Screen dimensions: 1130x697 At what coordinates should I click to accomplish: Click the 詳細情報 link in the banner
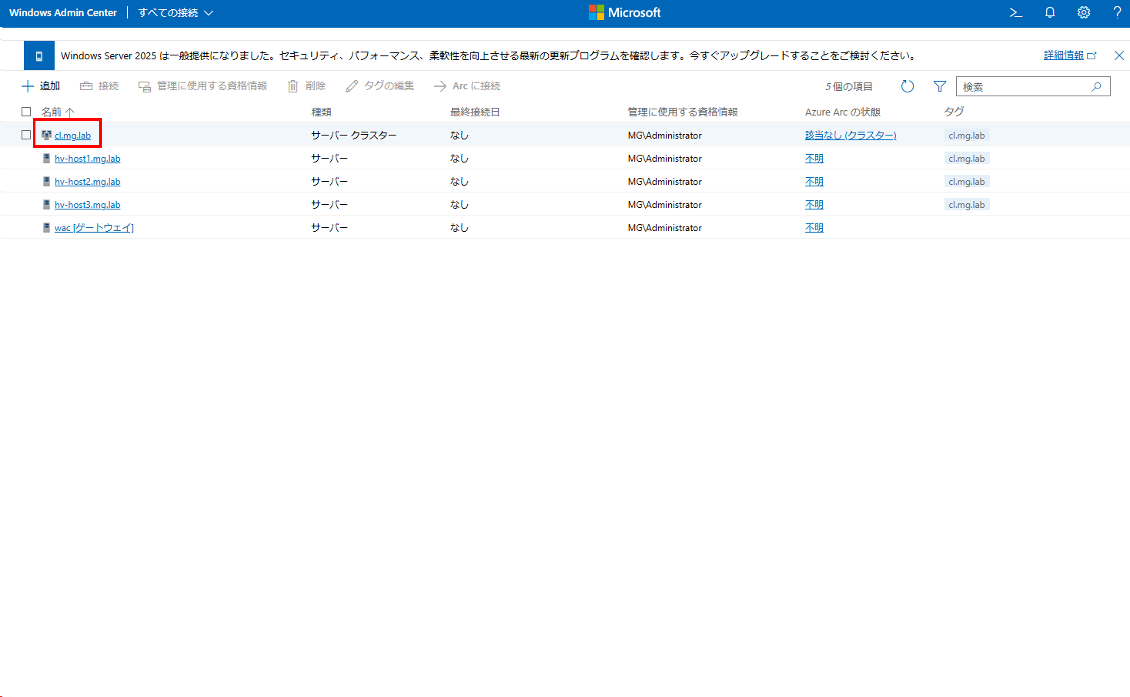tap(1064, 56)
